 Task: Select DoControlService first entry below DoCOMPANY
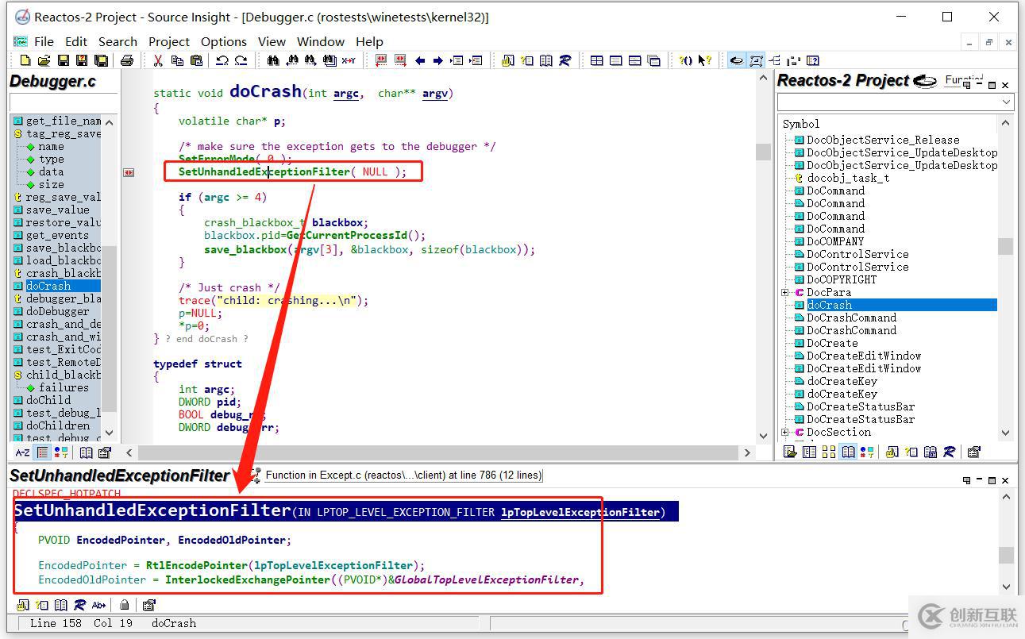(x=857, y=254)
